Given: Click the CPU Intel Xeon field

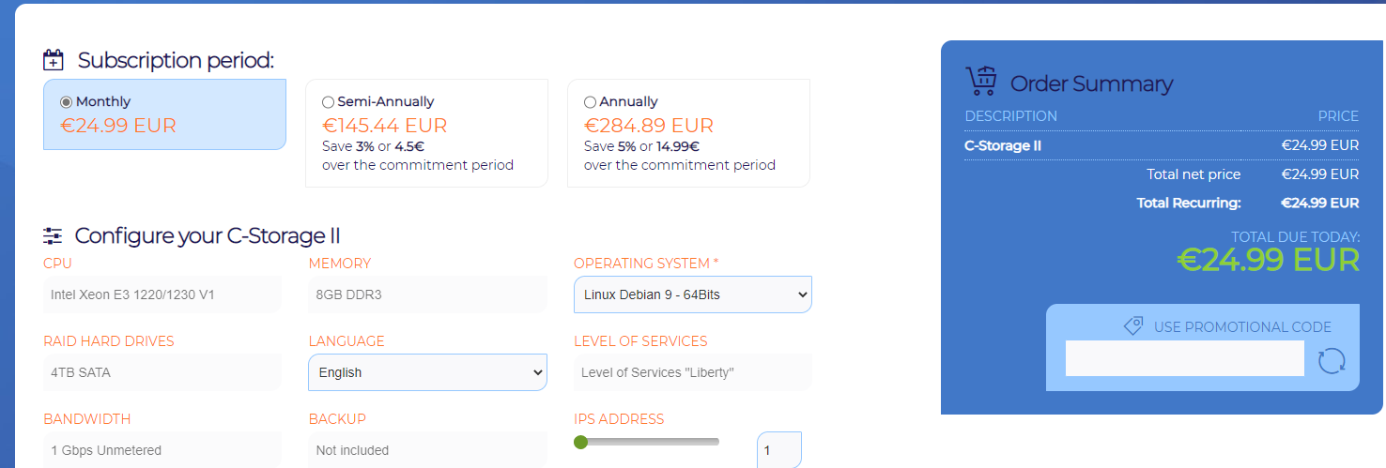Looking at the screenshot, I should [162, 294].
